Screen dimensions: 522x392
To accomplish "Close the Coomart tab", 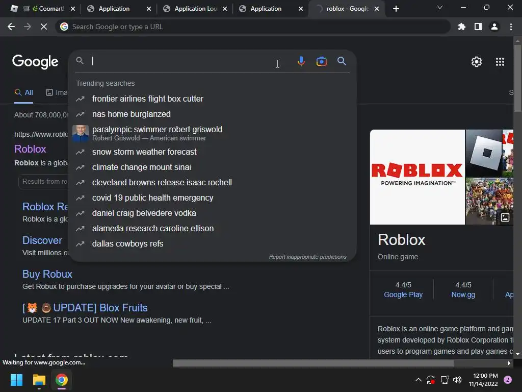I will (x=73, y=9).
